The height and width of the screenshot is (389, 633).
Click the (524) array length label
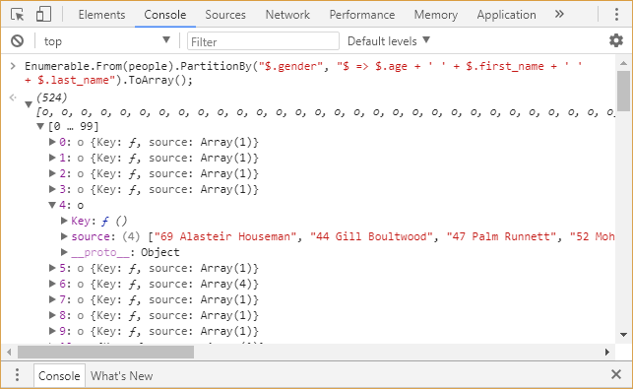(51, 97)
